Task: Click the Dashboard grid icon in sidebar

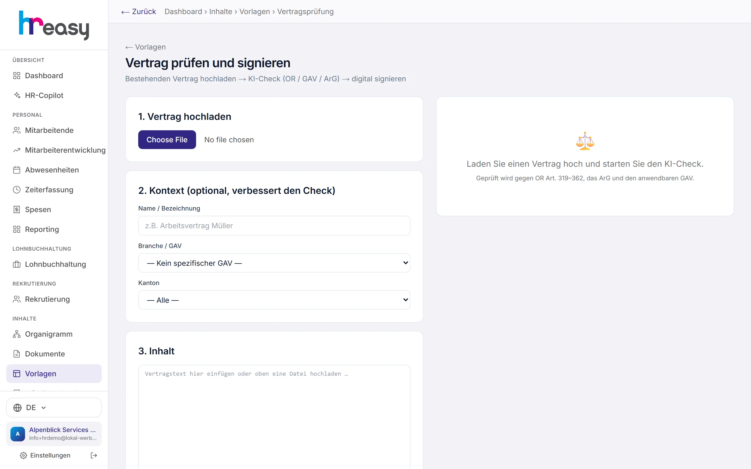Action: 17,76
